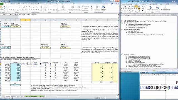Toggle bold in Excel font group
Image resolution: width=178 pixels, height=100 pixels.
coord(9,10)
